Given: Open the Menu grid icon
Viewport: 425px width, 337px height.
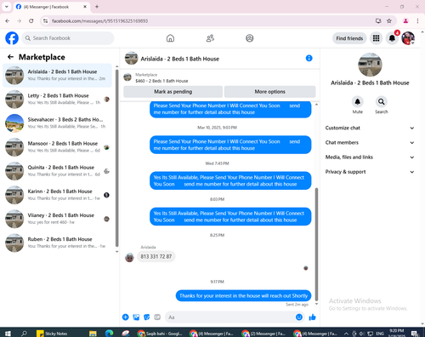Looking at the screenshot, I should (x=376, y=38).
